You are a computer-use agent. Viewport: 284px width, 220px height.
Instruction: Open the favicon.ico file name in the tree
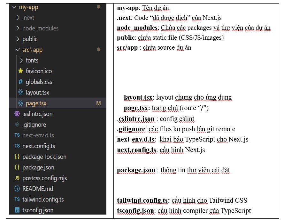(39, 71)
